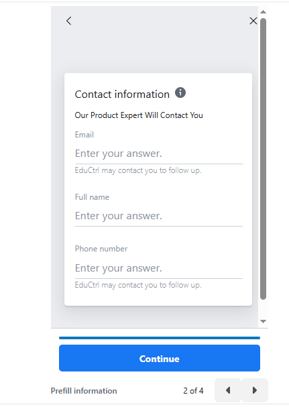This screenshot has width=289, height=407.
Task: Click the Contact information heading
Action: pos(122,95)
